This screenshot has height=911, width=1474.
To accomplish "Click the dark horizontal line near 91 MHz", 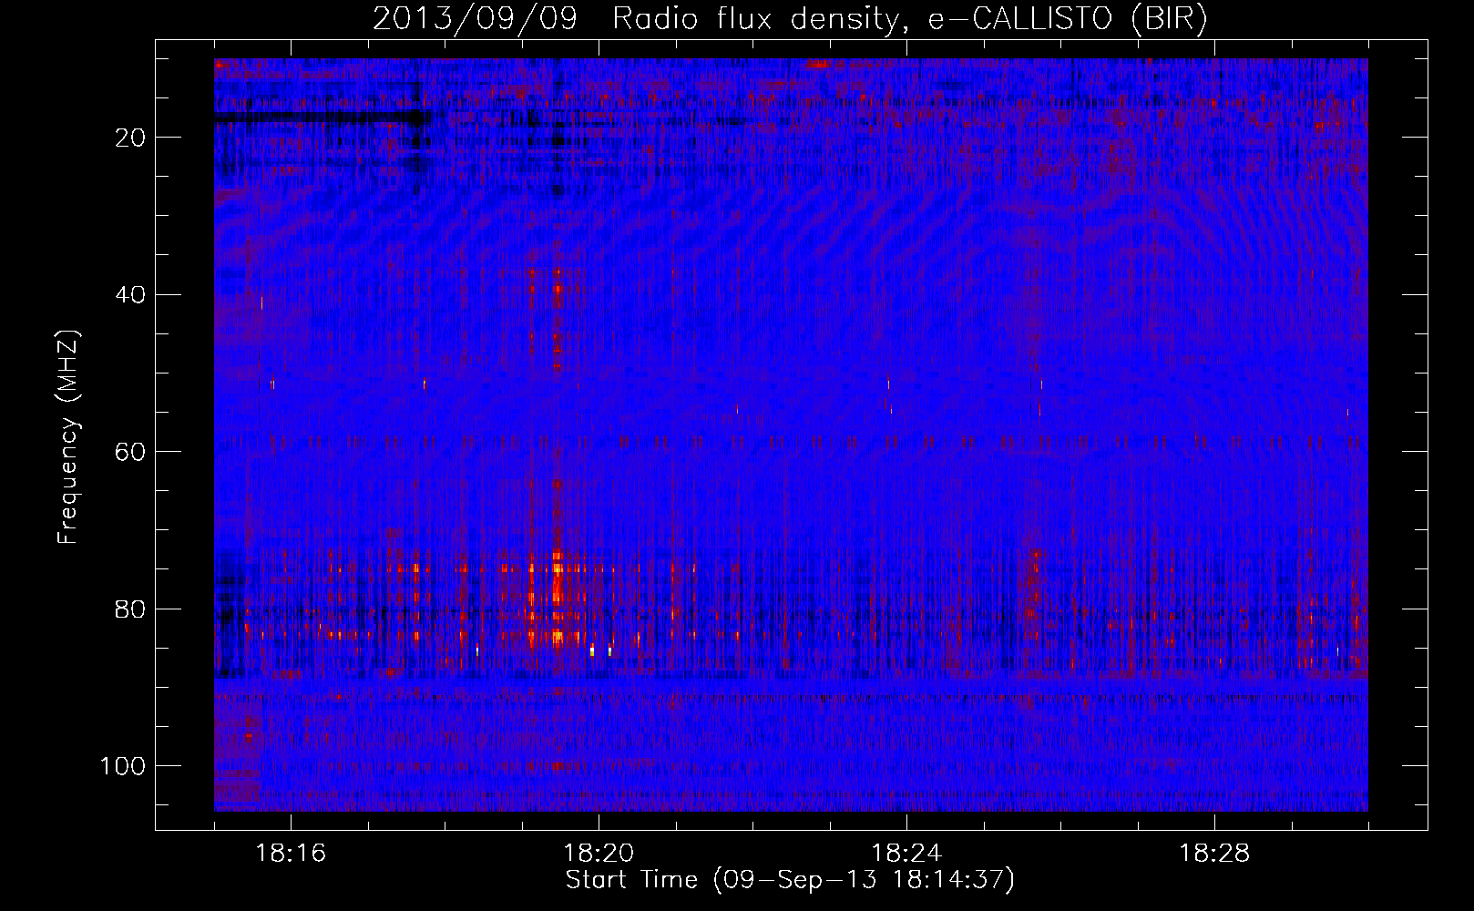I will click(x=791, y=698).
